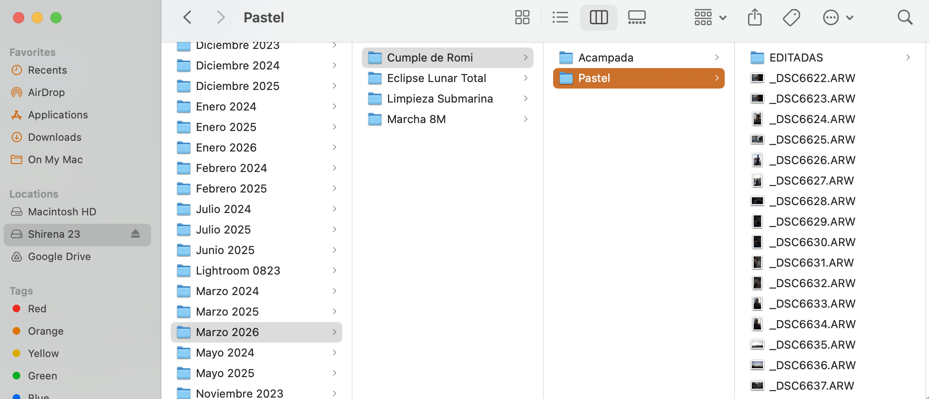This screenshot has height=399, width=929.
Task: Open AirDrop in sidebar
Action: (x=77, y=92)
